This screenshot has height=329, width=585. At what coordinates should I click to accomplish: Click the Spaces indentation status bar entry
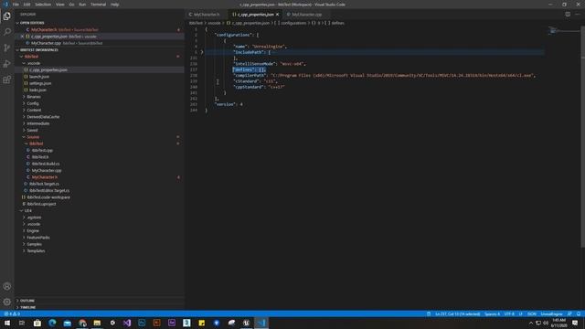click(x=492, y=313)
